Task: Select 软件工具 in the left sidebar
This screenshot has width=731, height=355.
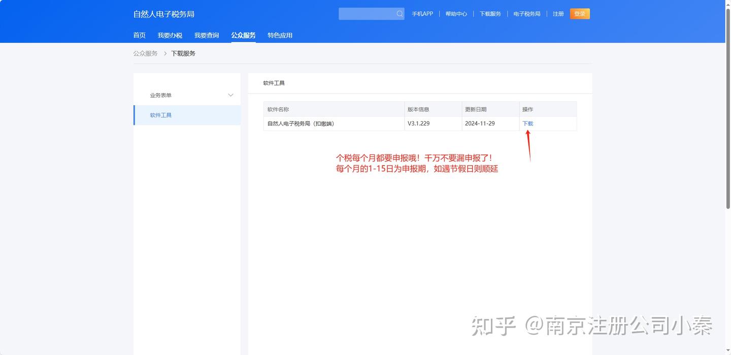Action: coord(161,115)
